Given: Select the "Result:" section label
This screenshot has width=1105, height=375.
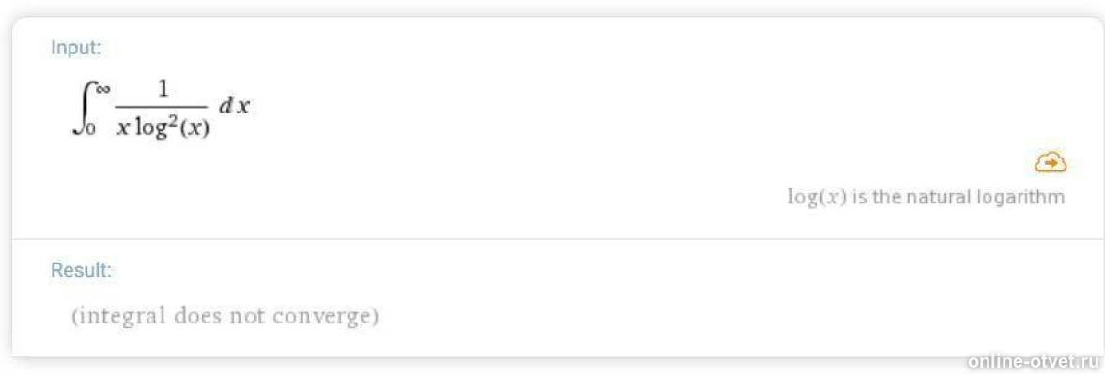Looking at the screenshot, I should click(81, 270).
